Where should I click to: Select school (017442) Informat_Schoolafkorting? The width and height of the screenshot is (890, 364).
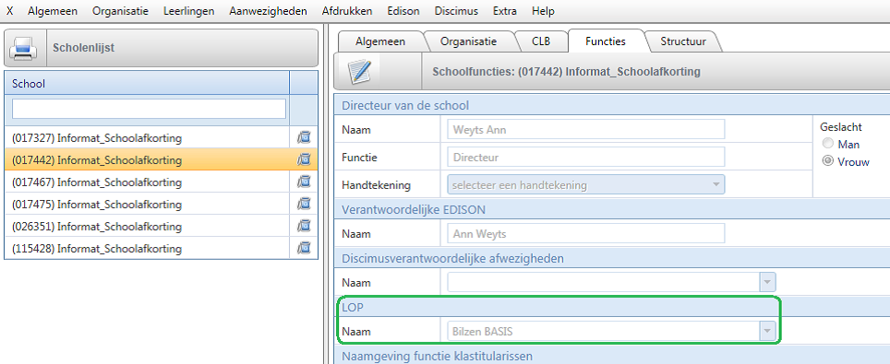pos(147,160)
